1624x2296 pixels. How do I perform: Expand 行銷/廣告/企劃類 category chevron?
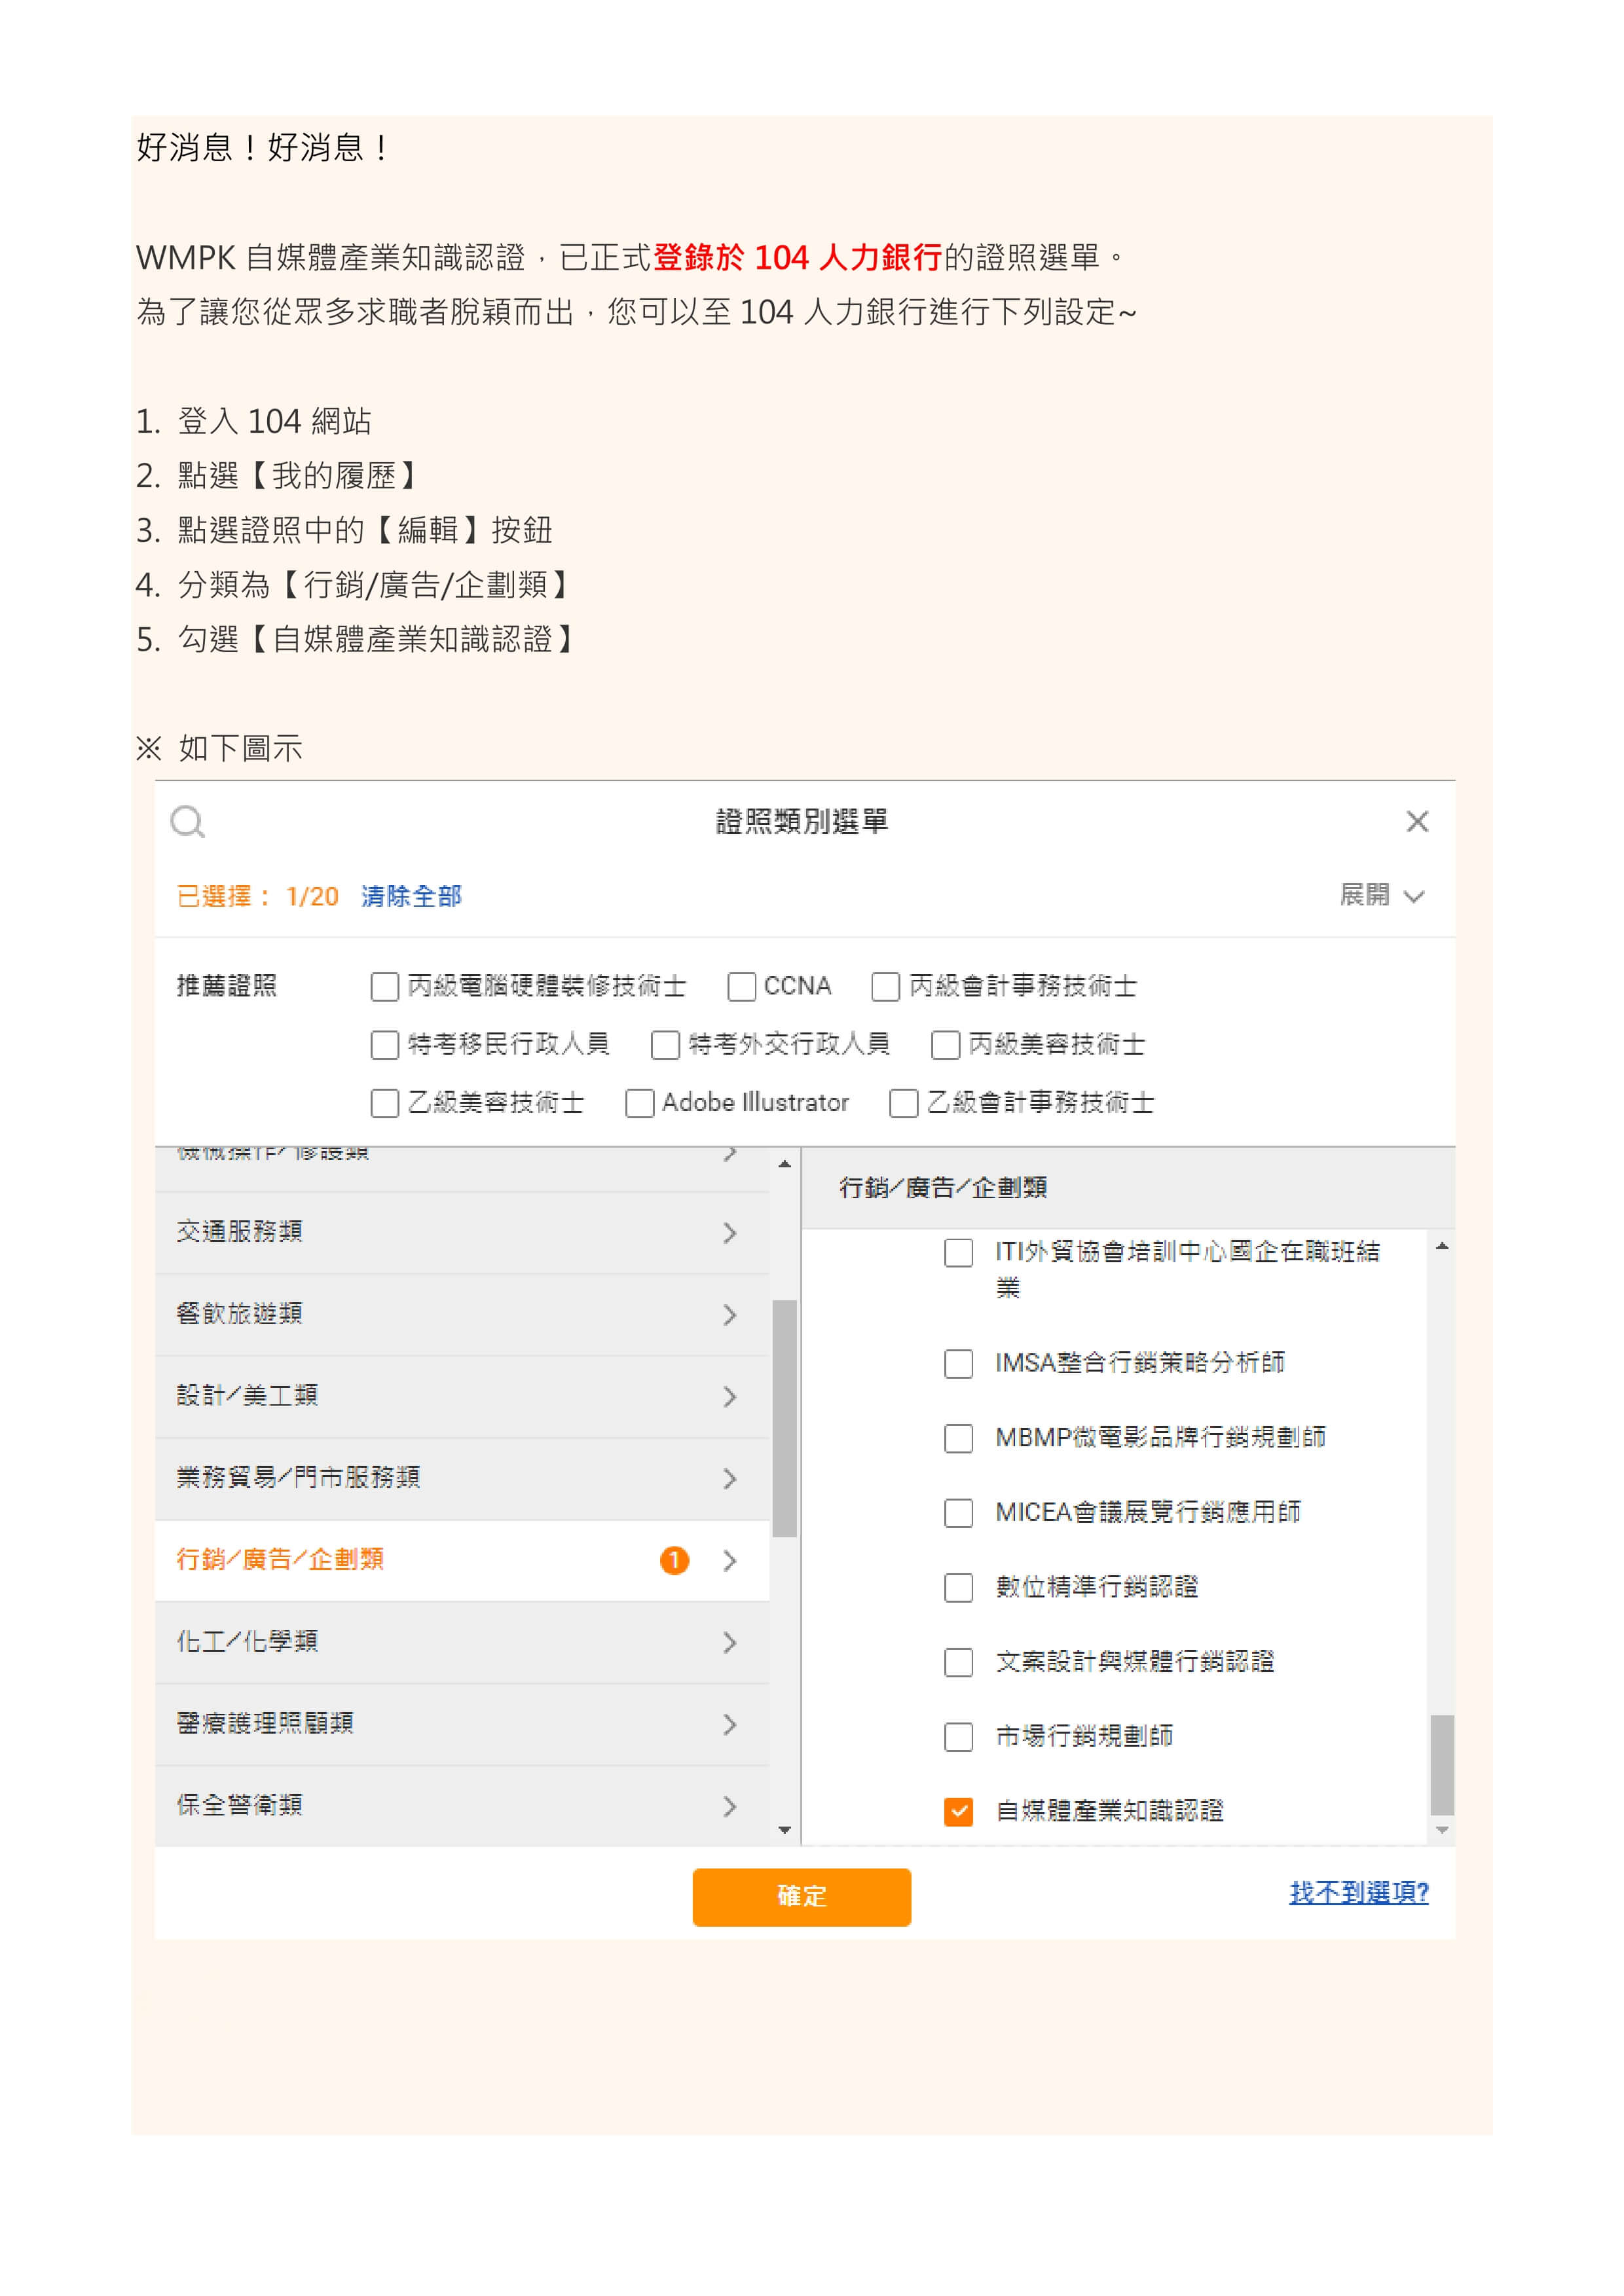pyautogui.click(x=730, y=1561)
